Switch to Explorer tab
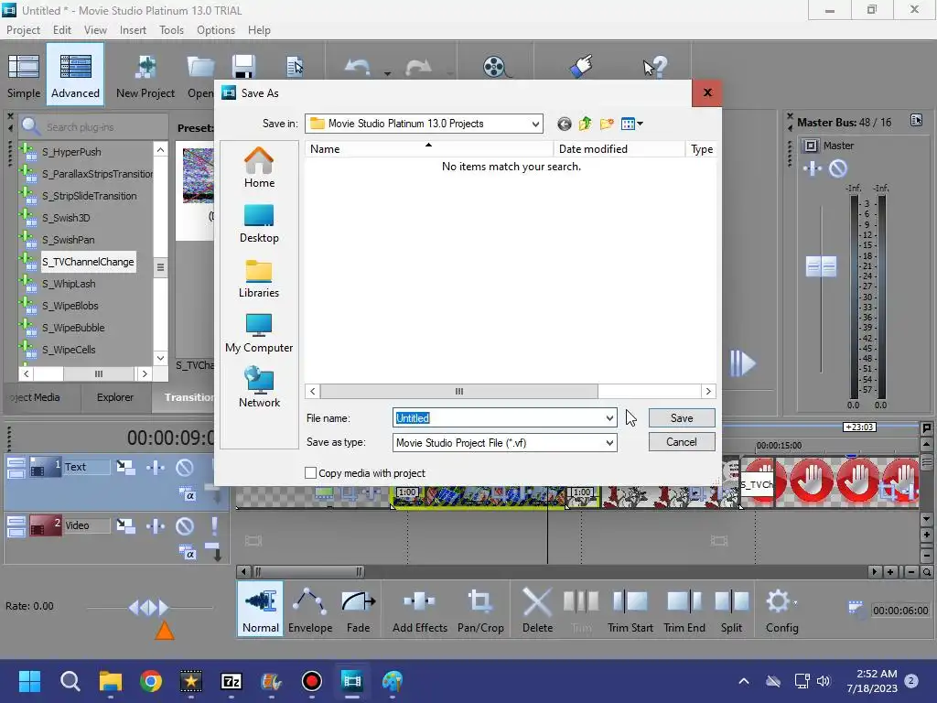 (x=115, y=397)
